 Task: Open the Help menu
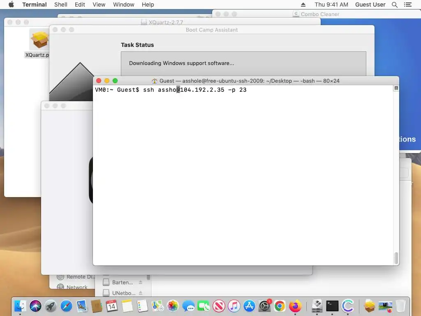click(148, 5)
